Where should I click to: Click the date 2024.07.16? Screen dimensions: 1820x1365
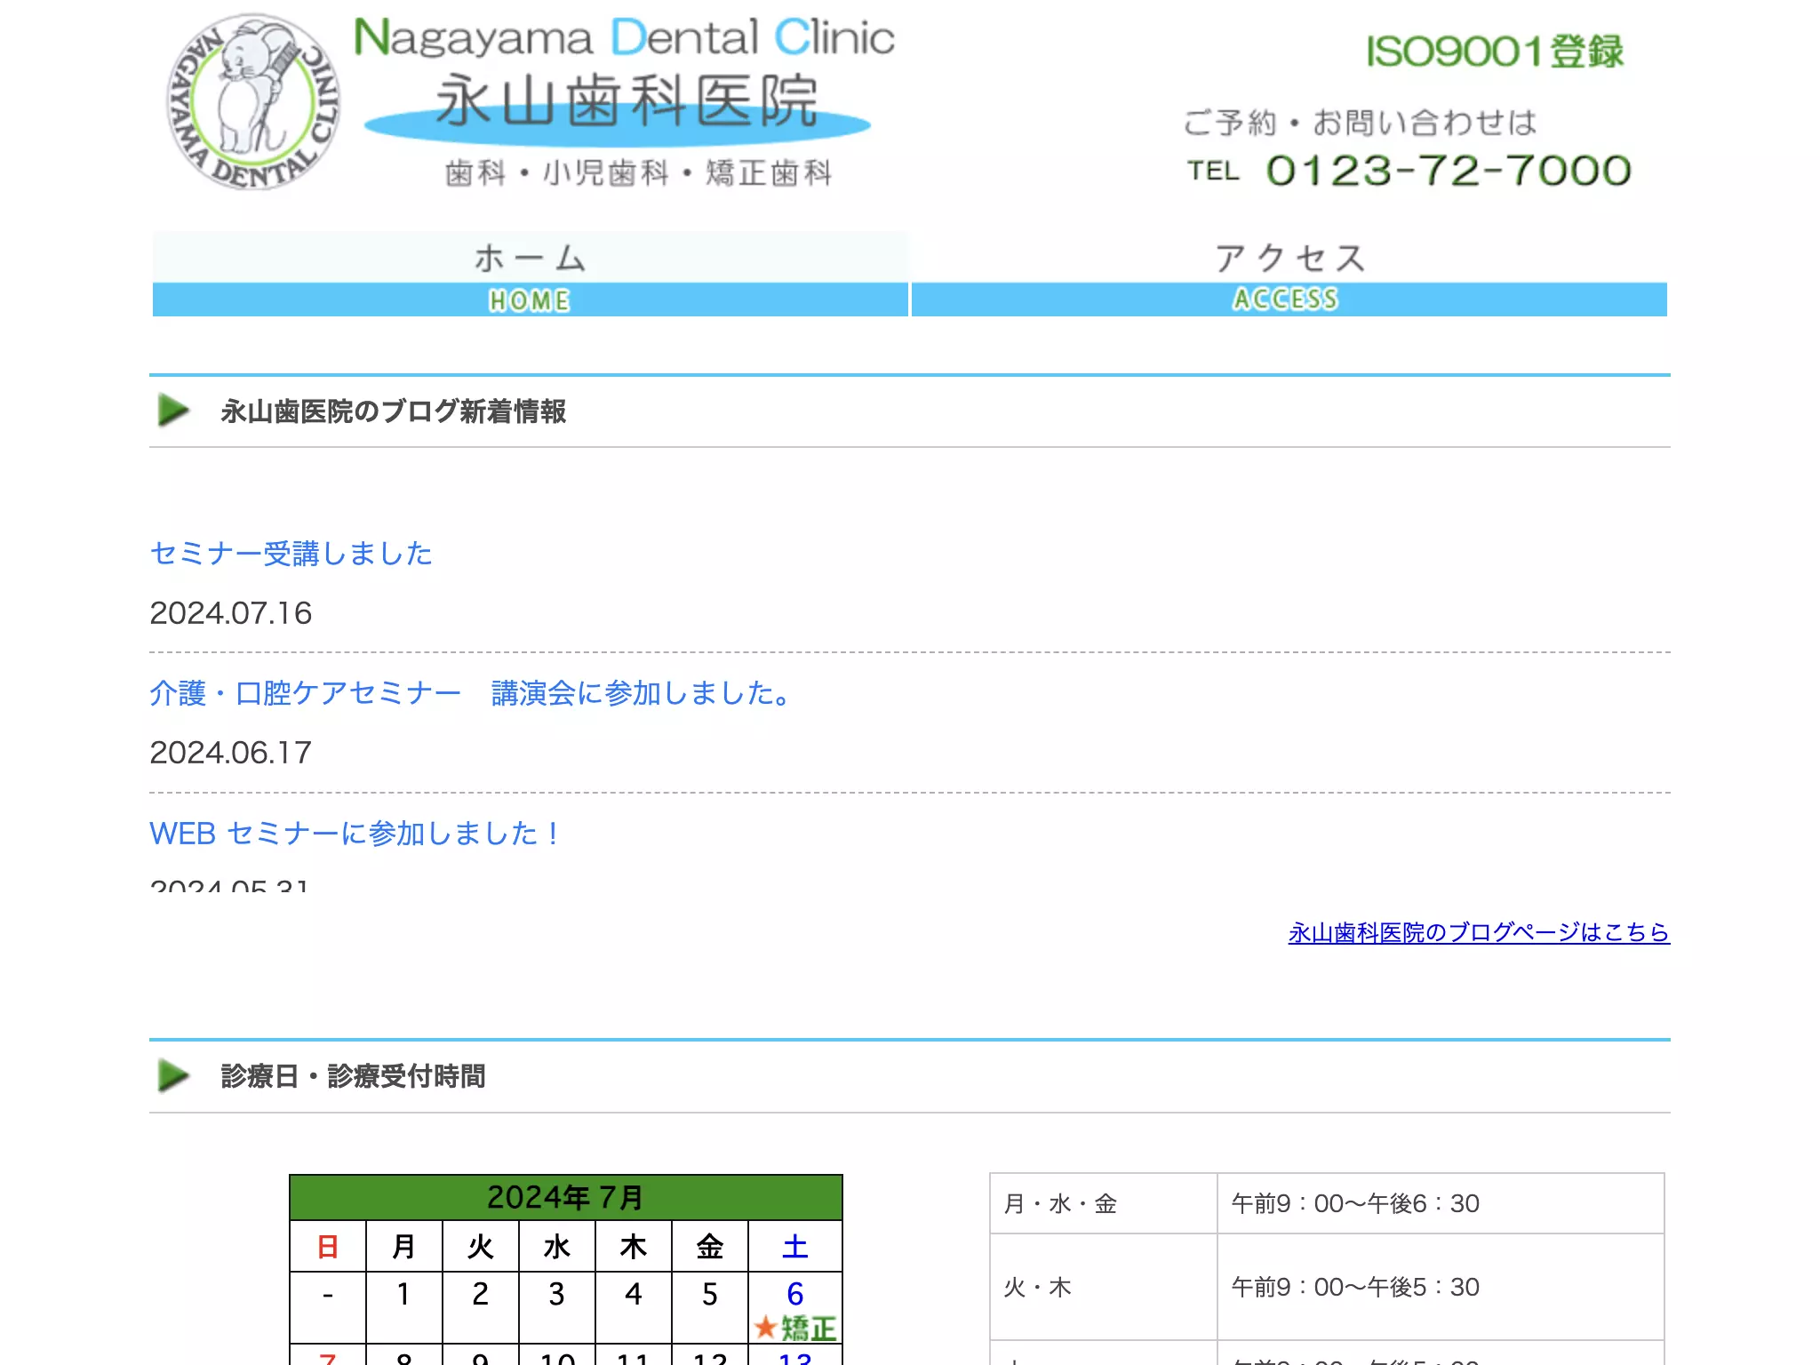231,613
